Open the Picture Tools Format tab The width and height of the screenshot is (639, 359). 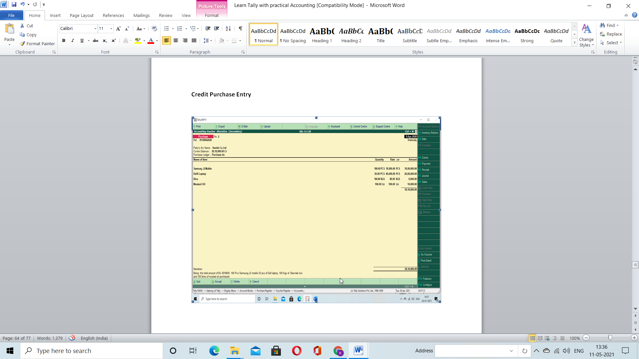pos(212,15)
